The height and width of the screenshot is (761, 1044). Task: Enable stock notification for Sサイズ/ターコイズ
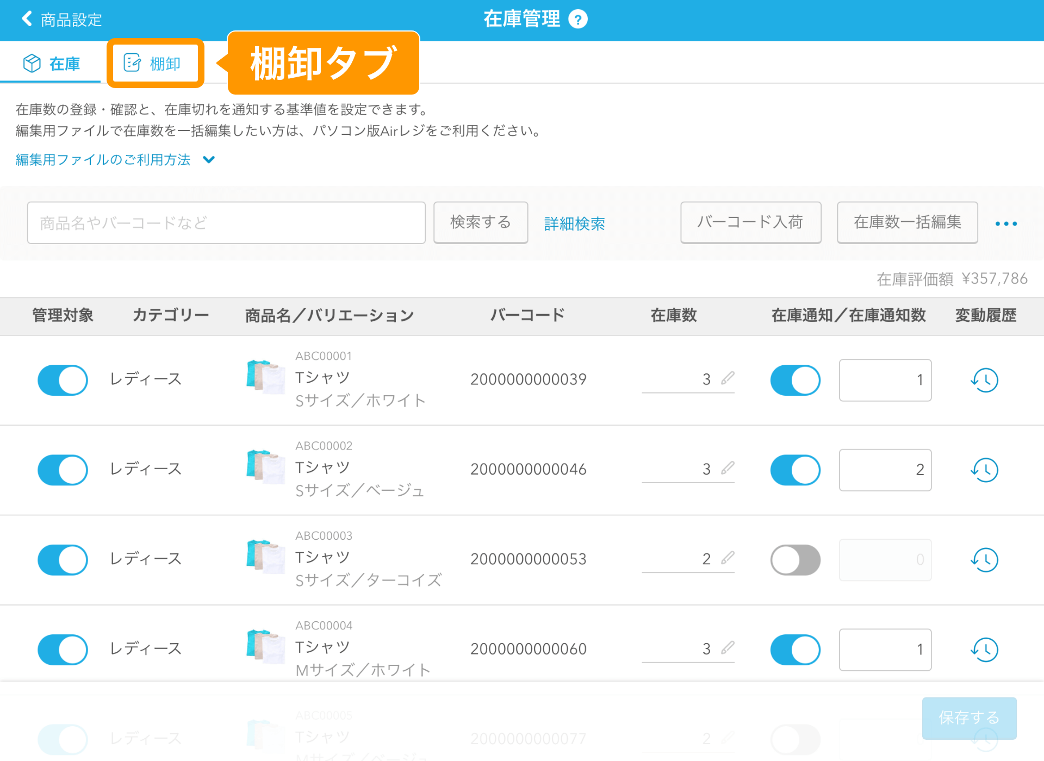pos(795,559)
